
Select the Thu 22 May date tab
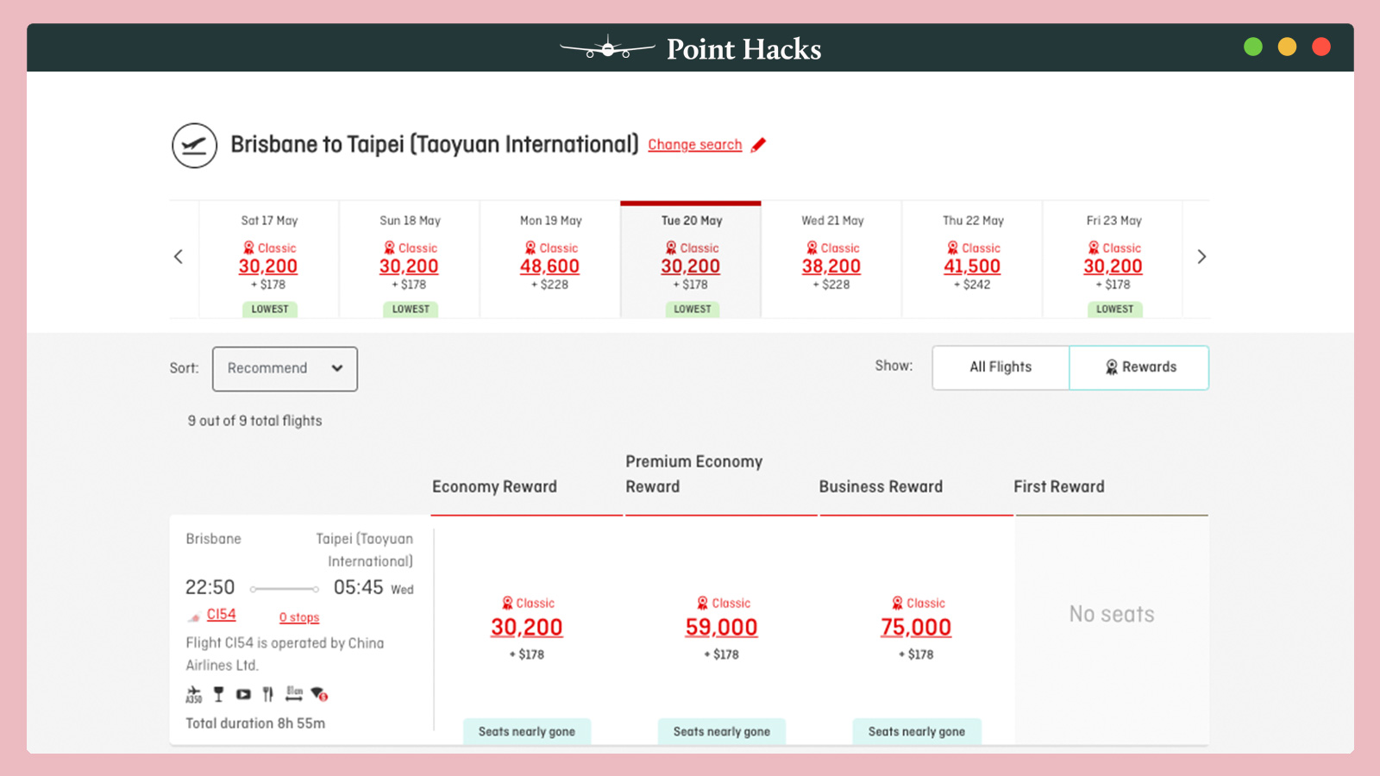point(973,260)
